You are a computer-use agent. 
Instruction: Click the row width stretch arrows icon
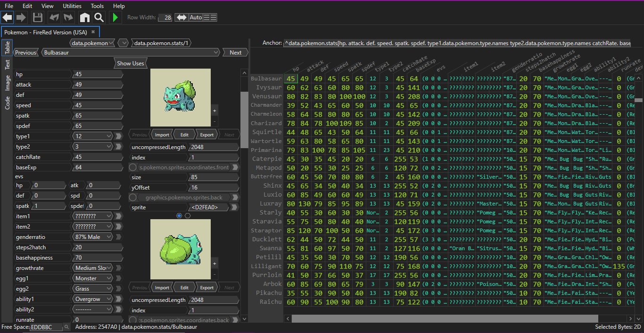(x=181, y=17)
